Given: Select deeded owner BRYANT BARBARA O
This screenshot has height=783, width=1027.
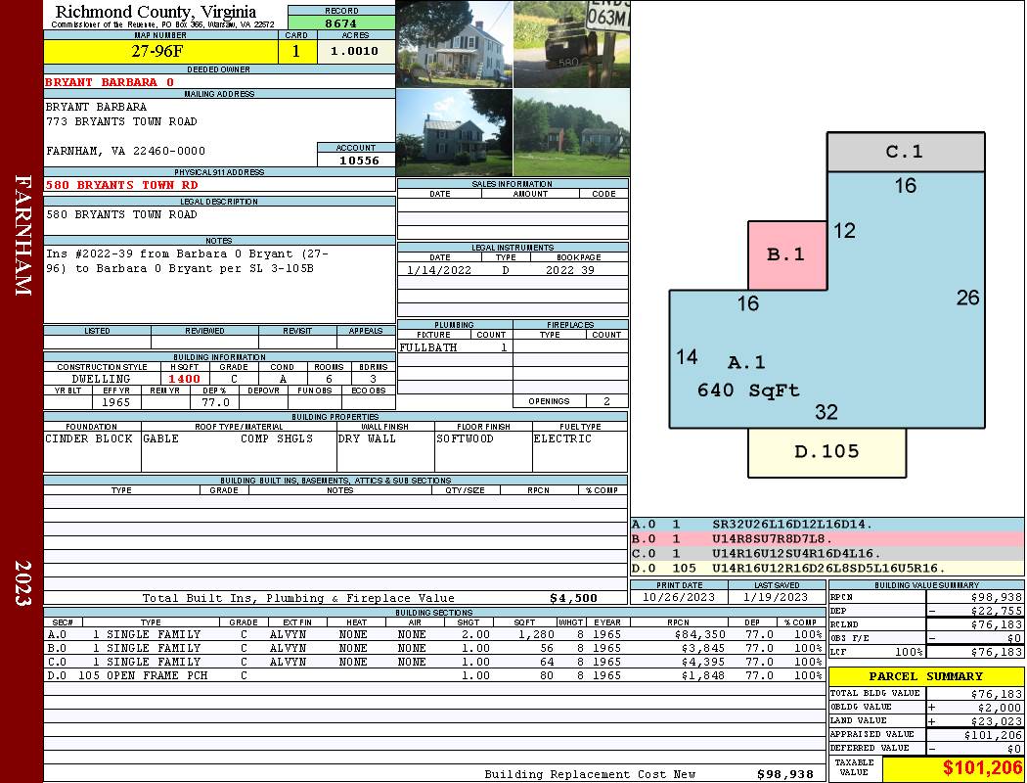Looking at the screenshot, I should click(110, 82).
